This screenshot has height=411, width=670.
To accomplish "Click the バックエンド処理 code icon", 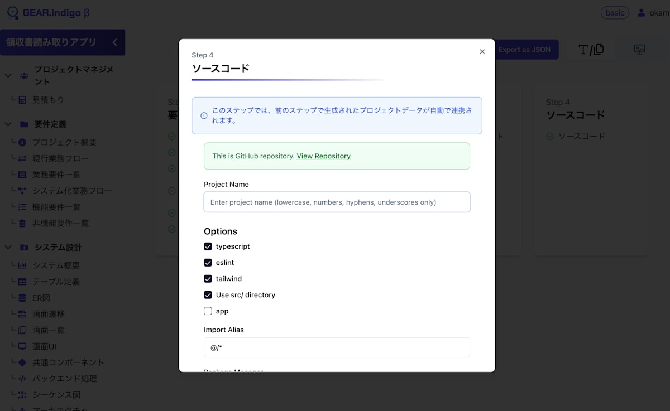I will (22, 379).
